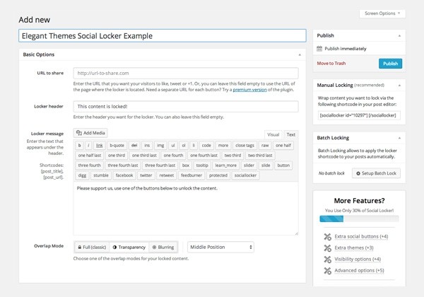Click the 'img' quicktag button
Image resolution: width=424 pixels, height=297 pixels.
pos(160,146)
